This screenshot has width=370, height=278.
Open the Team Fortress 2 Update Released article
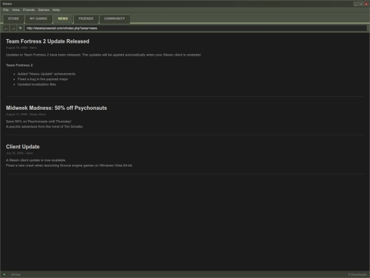point(48,41)
